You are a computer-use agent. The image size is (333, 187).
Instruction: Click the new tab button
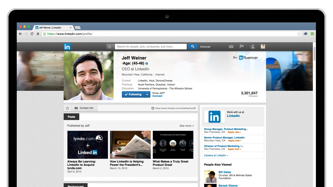click(77, 28)
